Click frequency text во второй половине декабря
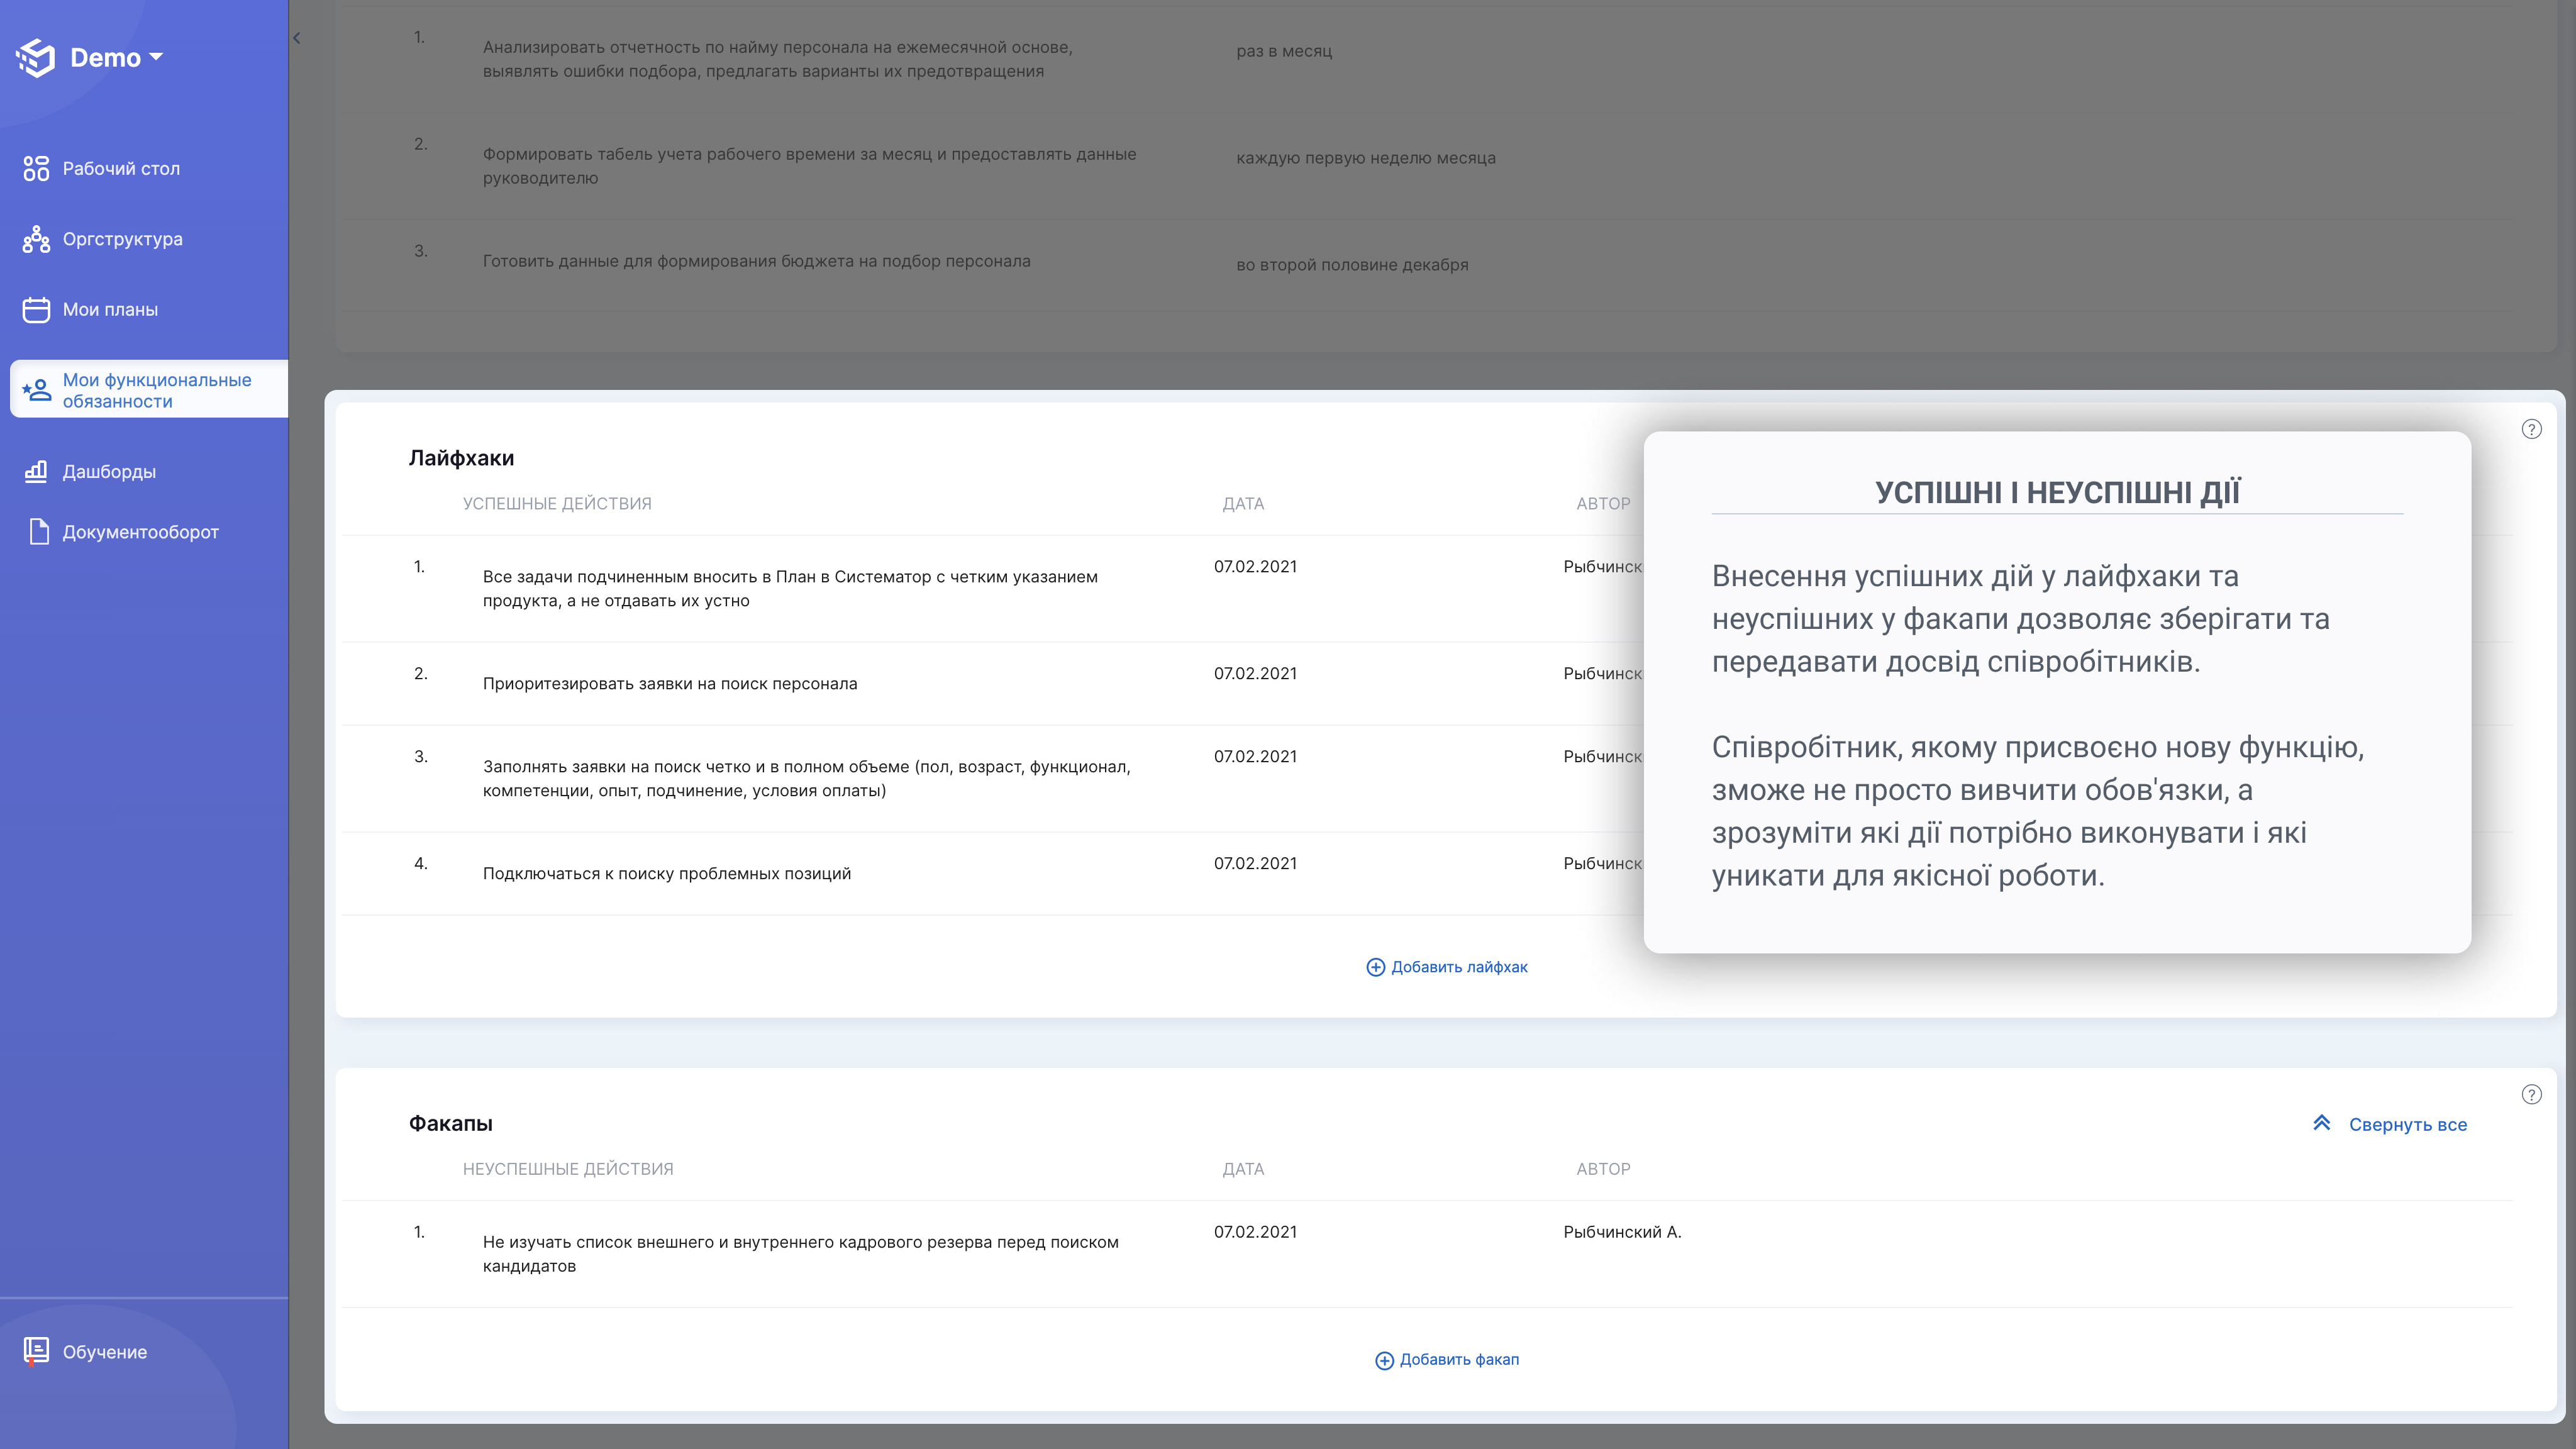This screenshot has width=2576, height=1449. coord(1352,265)
